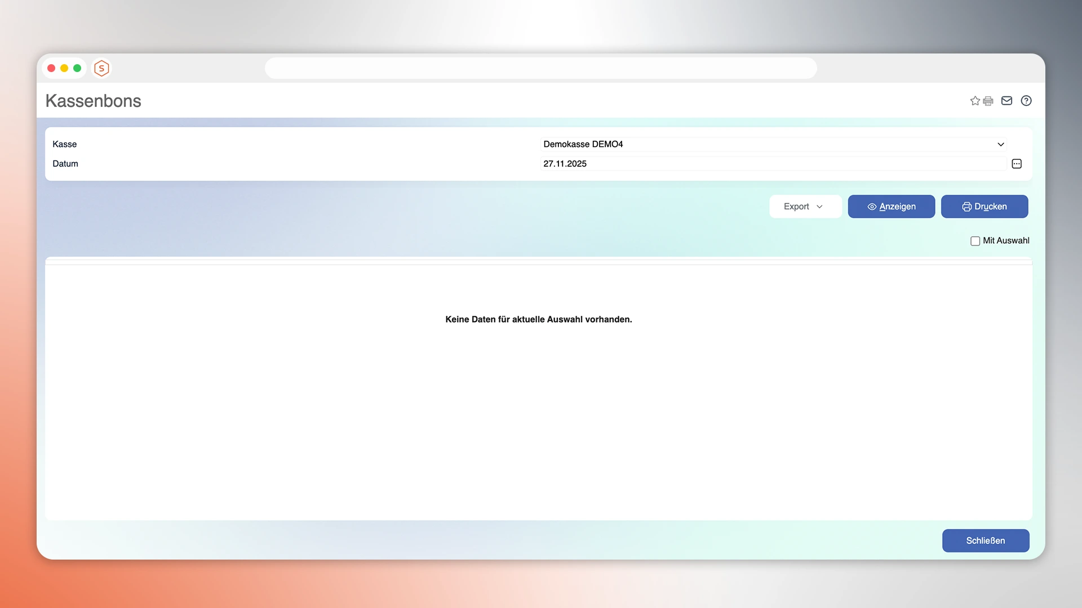Click the Schließen button

pos(985,540)
